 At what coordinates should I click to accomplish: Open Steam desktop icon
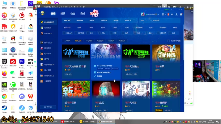[x=4, y=108]
